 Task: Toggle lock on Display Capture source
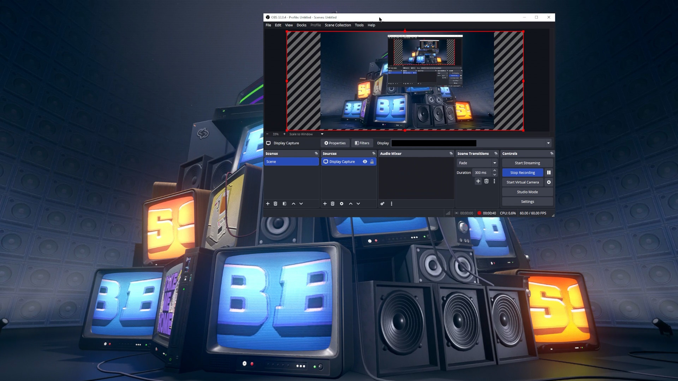click(372, 162)
